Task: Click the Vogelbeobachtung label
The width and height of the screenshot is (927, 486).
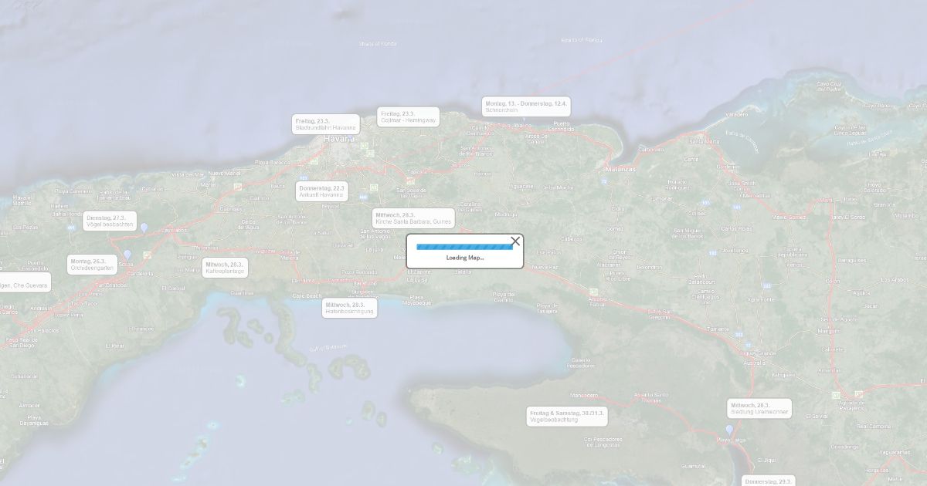Action: point(568,417)
